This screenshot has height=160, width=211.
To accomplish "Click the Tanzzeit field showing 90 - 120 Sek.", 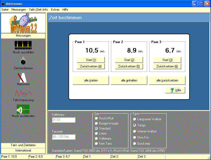I will (64, 137).
